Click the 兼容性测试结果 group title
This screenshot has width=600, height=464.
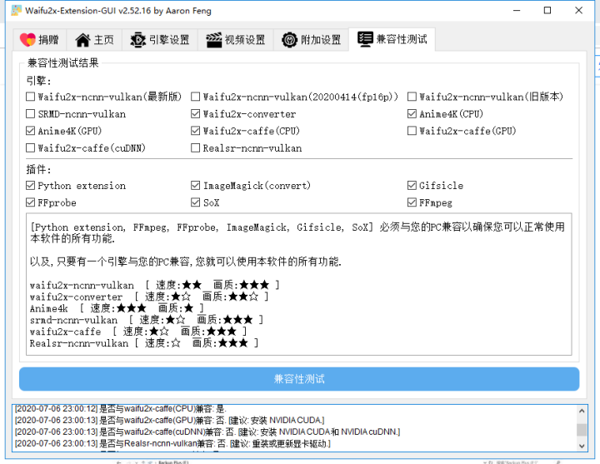click(x=63, y=62)
